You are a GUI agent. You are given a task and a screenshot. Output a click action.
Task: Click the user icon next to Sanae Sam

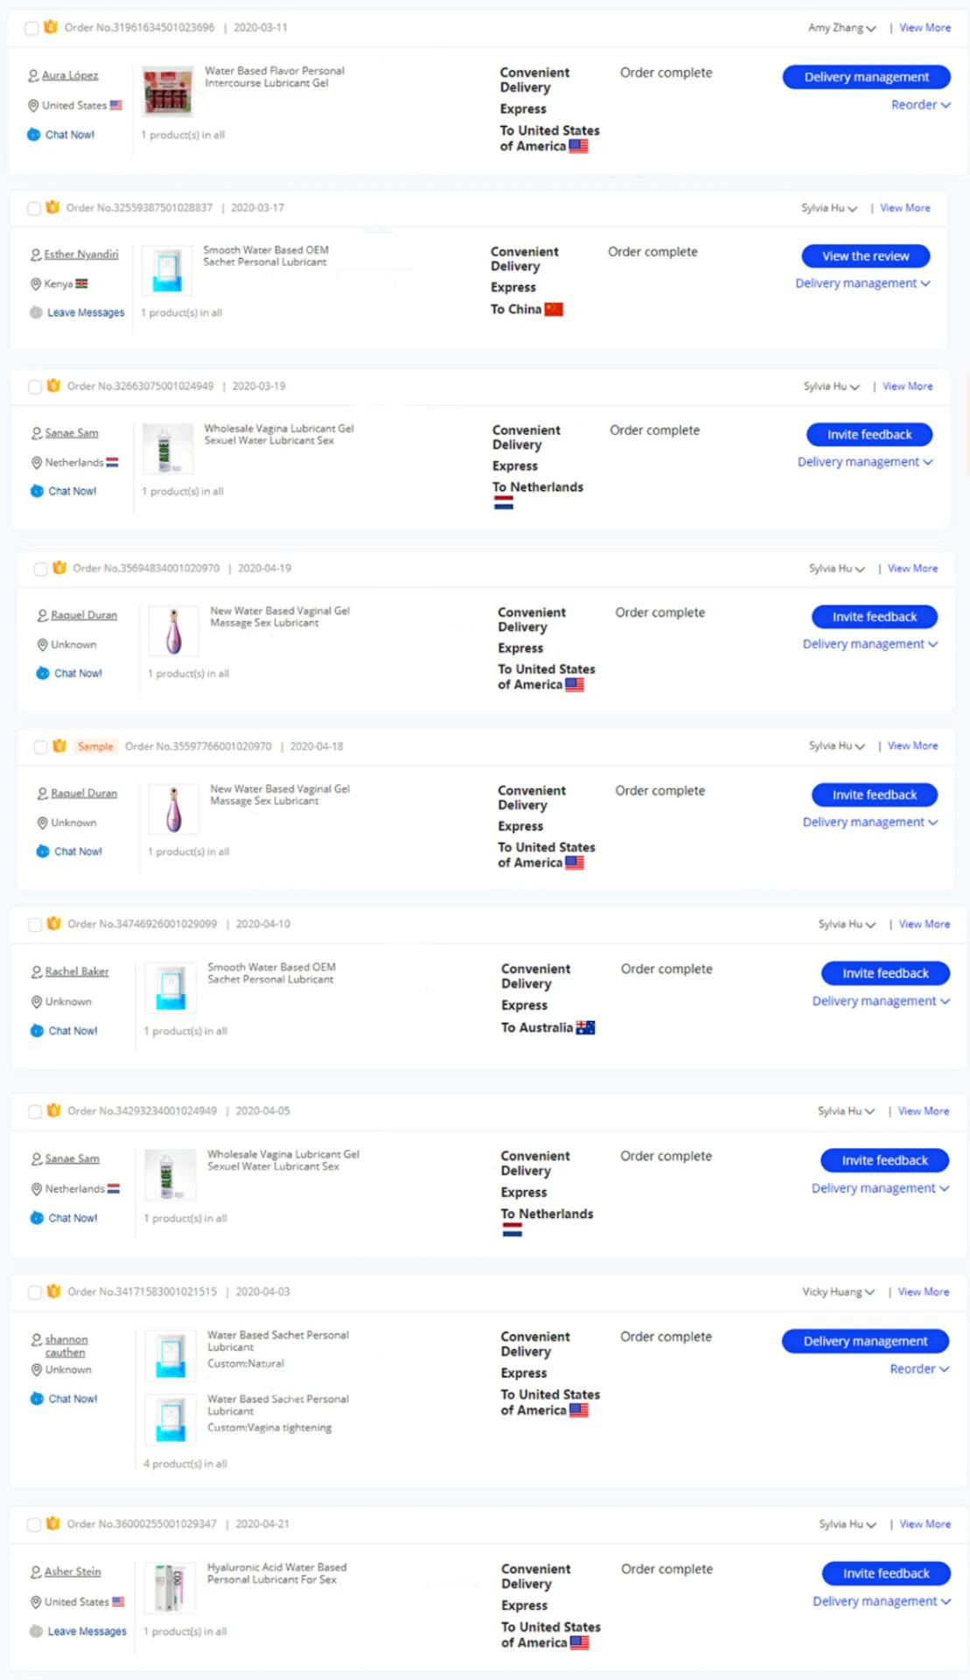(x=37, y=433)
